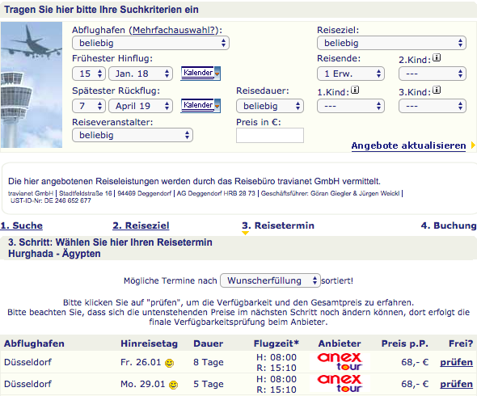The height and width of the screenshot is (396, 477).
Task: Open the Kalender icon for Spätester Rückflug
Action: [x=201, y=106]
